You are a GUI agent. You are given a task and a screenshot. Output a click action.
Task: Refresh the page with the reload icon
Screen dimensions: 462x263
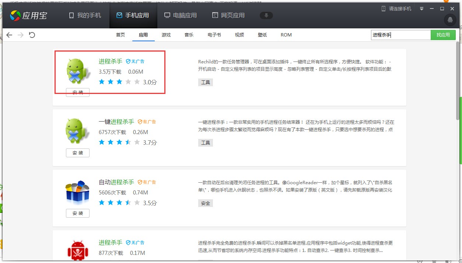[32, 35]
